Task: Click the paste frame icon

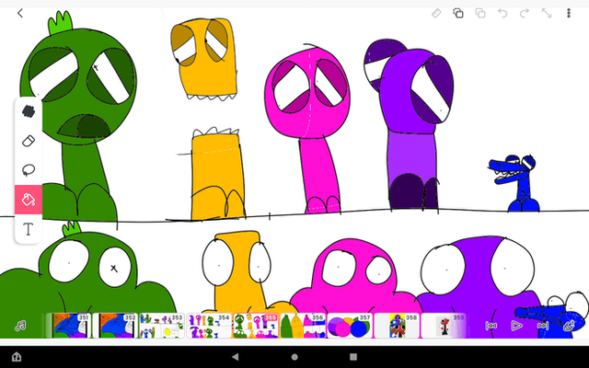Action: [480, 14]
